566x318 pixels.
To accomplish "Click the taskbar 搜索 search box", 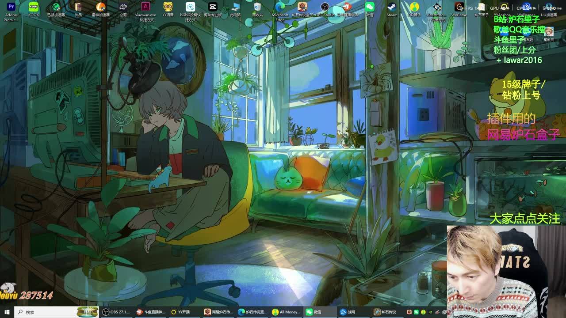I will point(49,312).
